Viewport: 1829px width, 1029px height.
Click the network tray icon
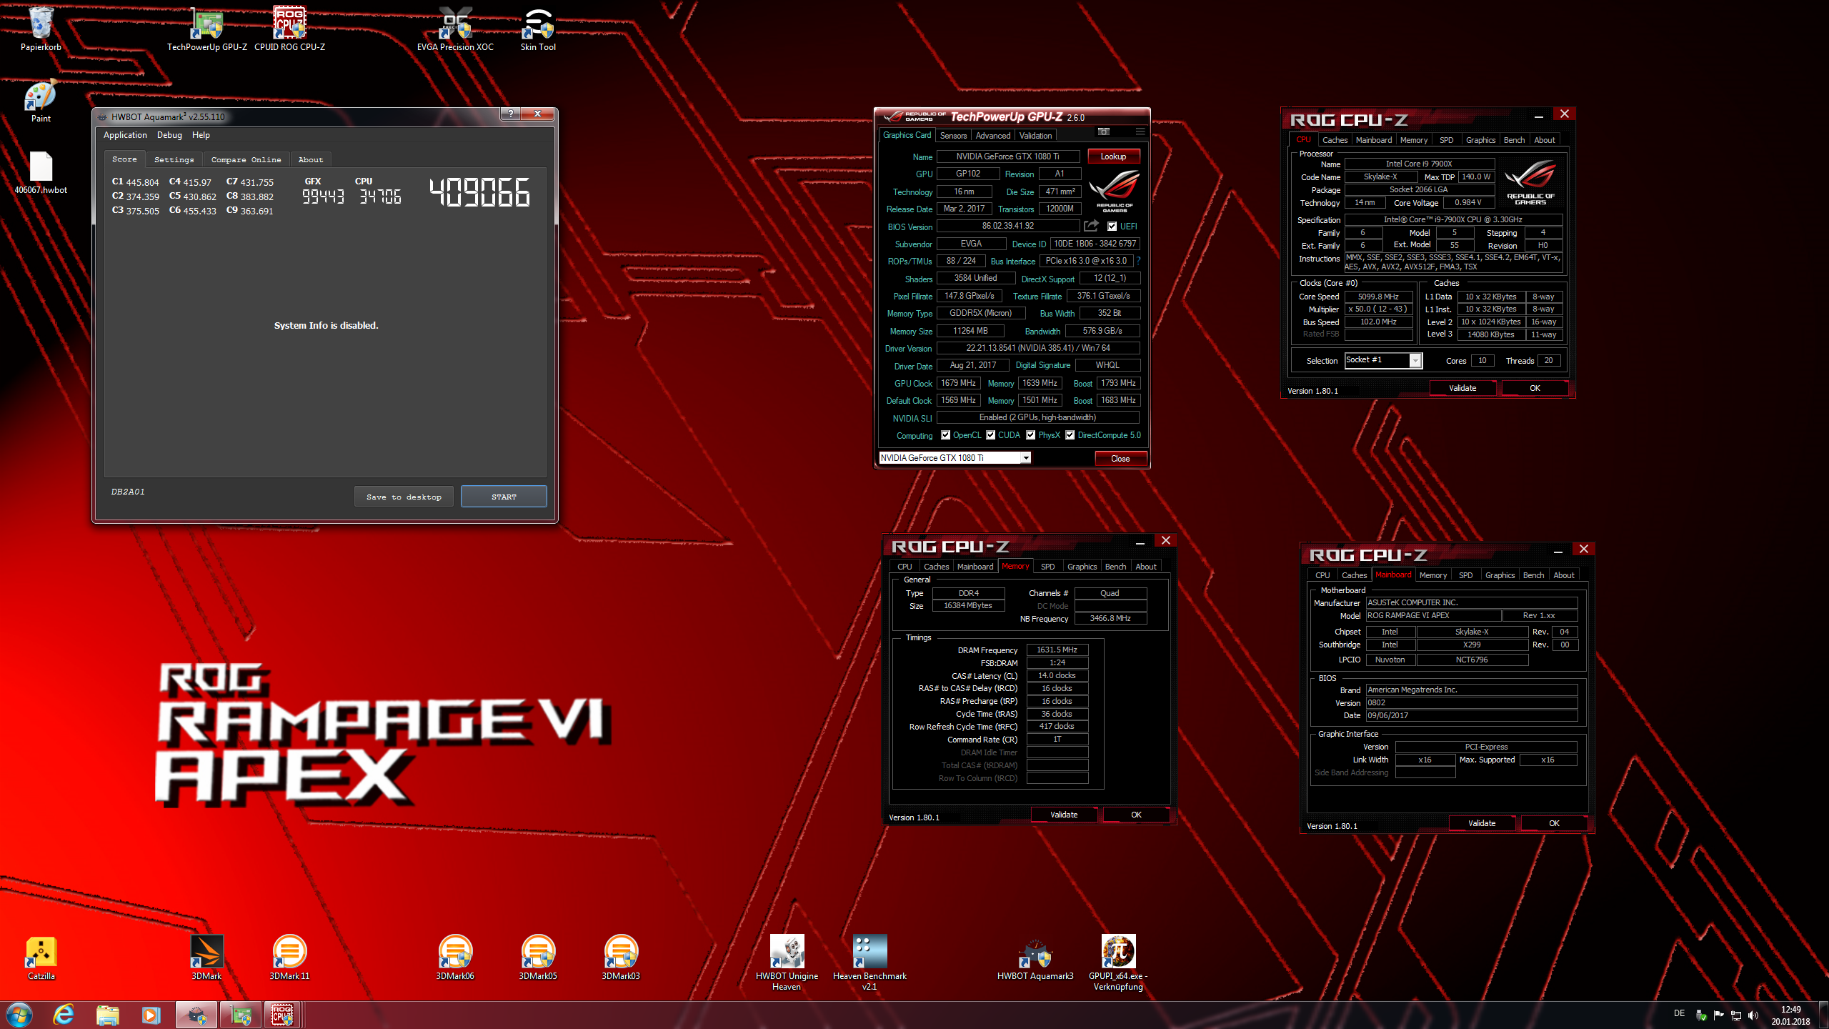tap(1735, 1015)
